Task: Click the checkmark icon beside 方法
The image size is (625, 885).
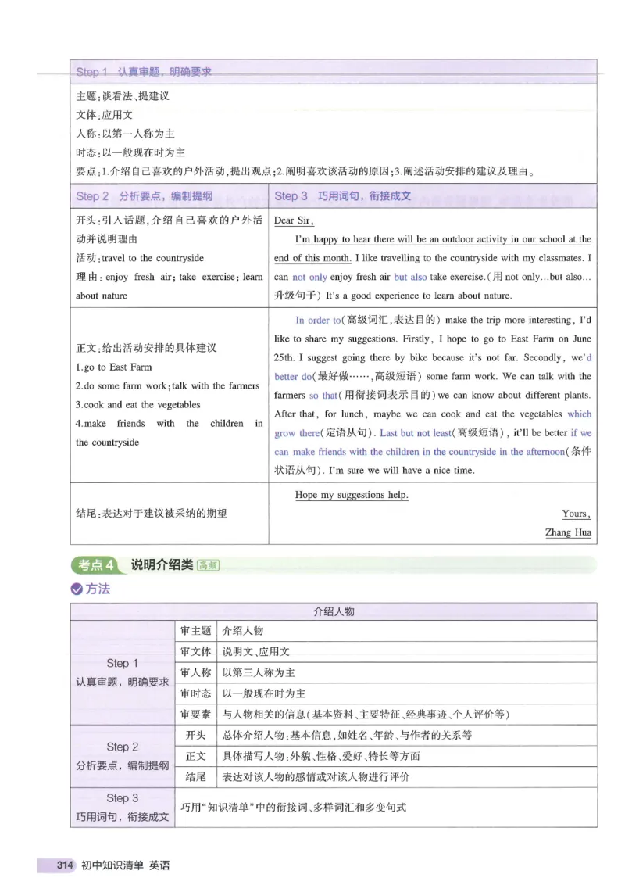Action: pyautogui.click(x=77, y=589)
